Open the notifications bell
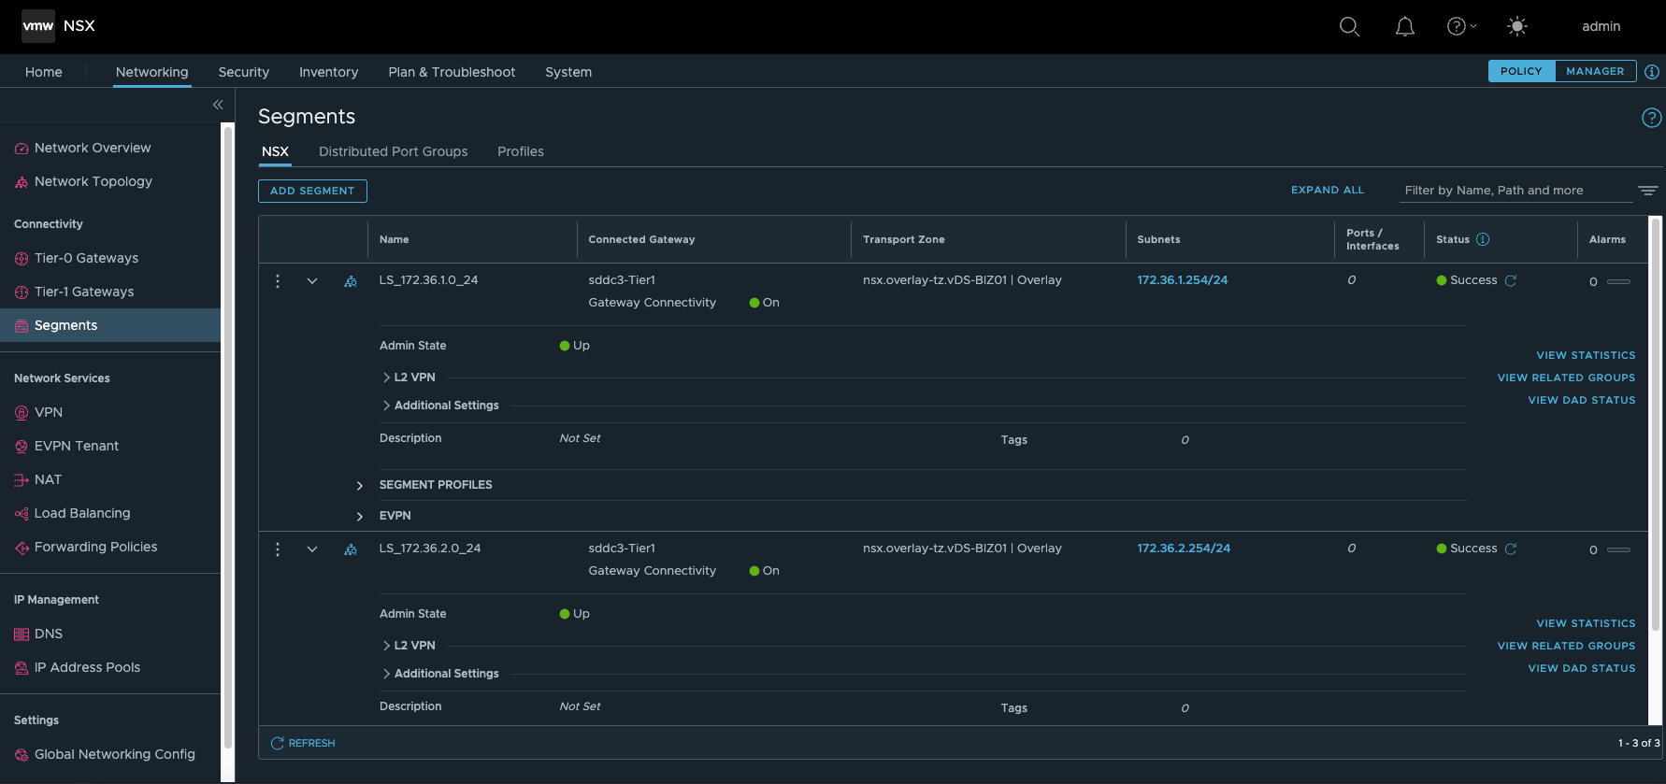1666x784 pixels. pos(1404,26)
